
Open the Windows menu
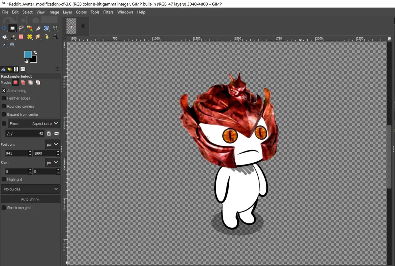[125, 12]
